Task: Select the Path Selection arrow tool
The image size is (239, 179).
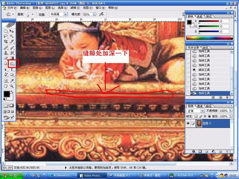Action: [x=6, y=70]
